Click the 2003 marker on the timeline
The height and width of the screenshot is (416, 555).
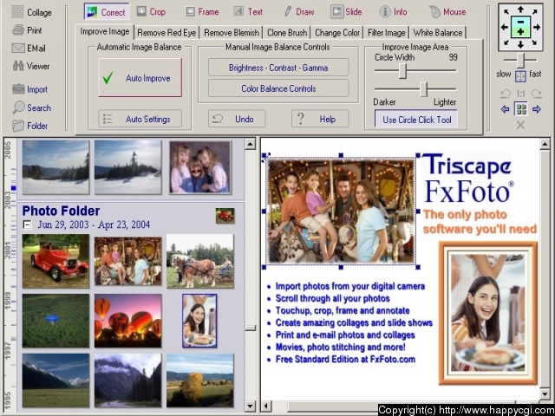pos(8,201)
